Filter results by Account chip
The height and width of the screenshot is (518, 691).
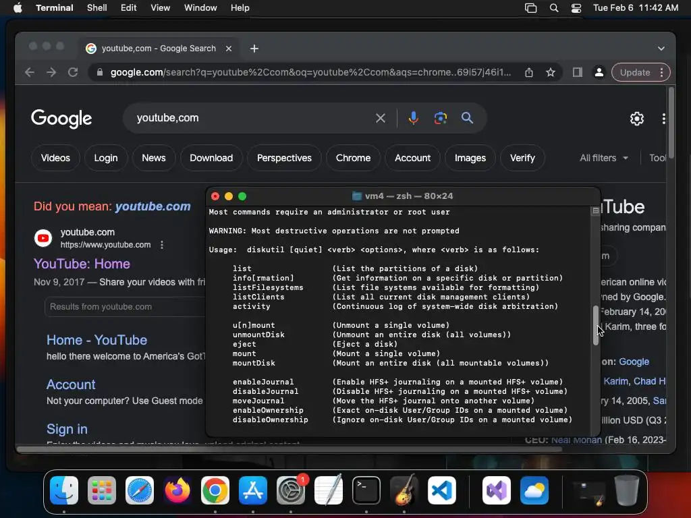pos(412,158)
